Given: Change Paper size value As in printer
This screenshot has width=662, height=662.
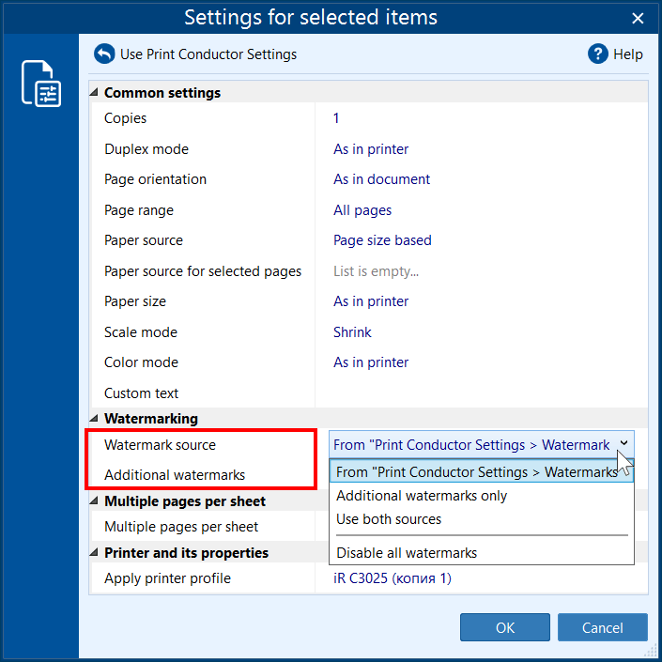Looking at the screenshot, I should [371, 301].
